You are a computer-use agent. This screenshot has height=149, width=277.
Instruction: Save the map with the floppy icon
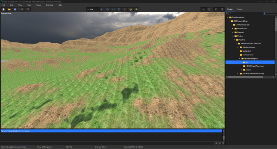pyautogui.click(x=15, y=9)
